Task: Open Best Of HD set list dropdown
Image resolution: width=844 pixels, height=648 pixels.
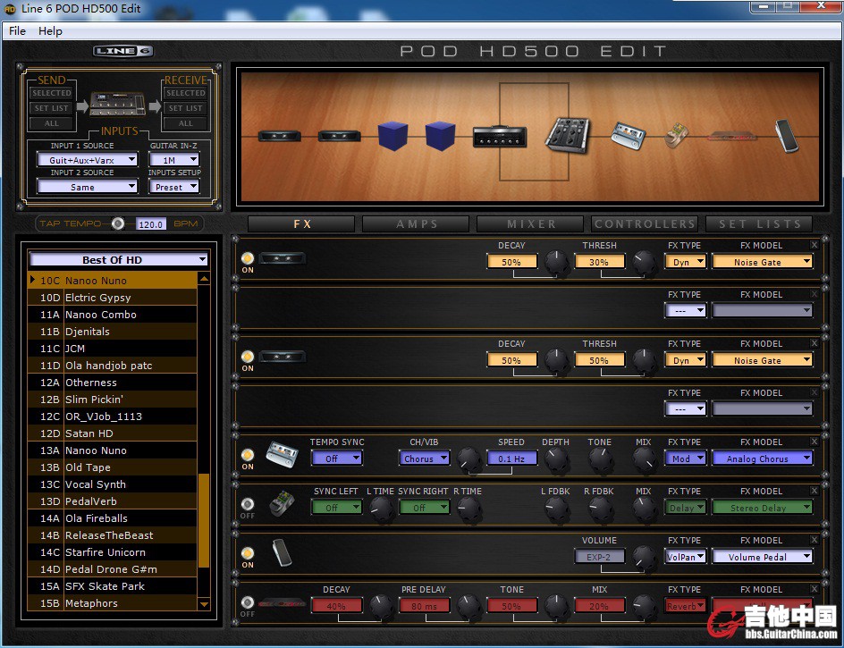Action: coord(118,259)
